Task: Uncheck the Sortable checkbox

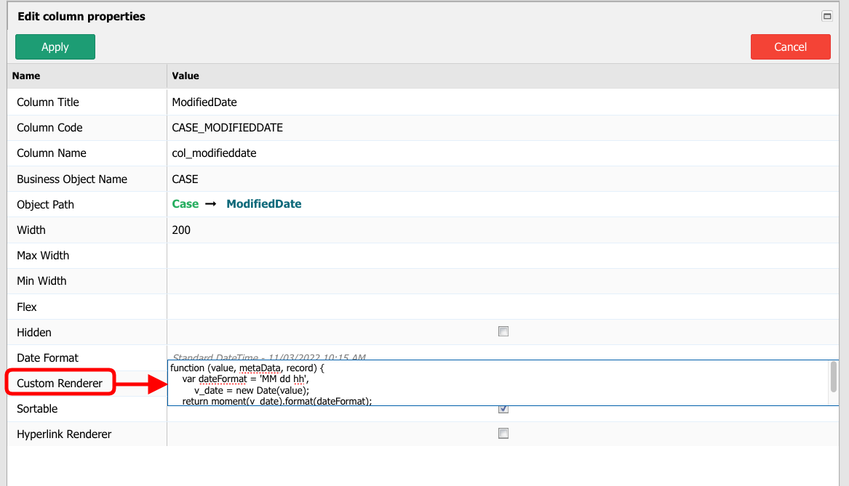Action: 503,408
